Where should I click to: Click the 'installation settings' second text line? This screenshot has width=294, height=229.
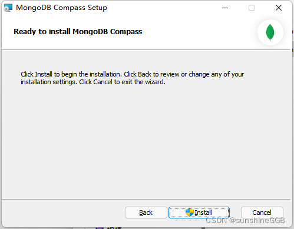(93, 82)
